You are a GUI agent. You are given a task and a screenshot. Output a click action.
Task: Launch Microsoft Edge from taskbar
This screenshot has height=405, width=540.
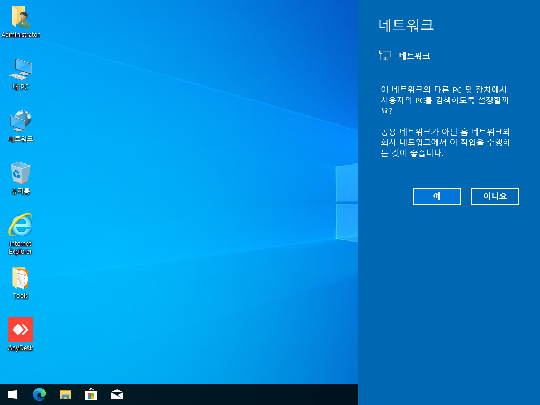click(x=39, y=394)
